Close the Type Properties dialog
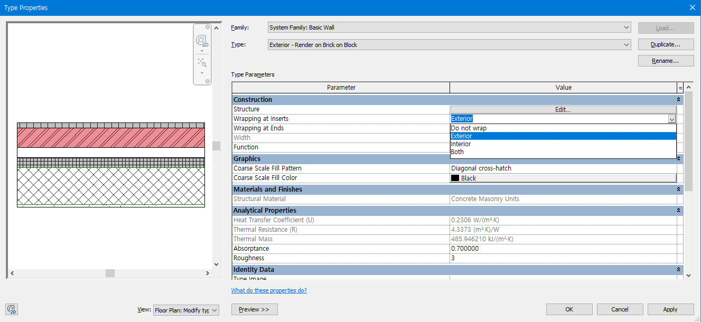Viewport: 701px width, 322px height. [x=692, y=7]
